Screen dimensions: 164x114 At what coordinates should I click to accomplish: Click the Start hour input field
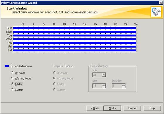(97, 86)
